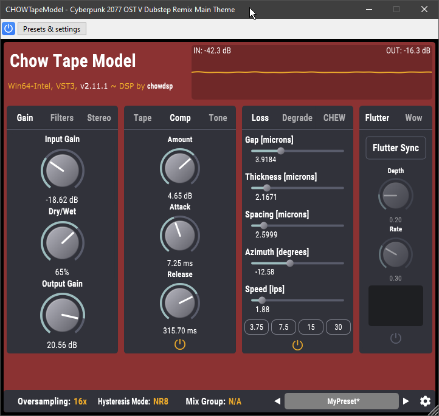Screen dimensions: 439x416
Task: Click the Dry/Wet value 65%
Action: pyautogui.click(x=62, y=272)
